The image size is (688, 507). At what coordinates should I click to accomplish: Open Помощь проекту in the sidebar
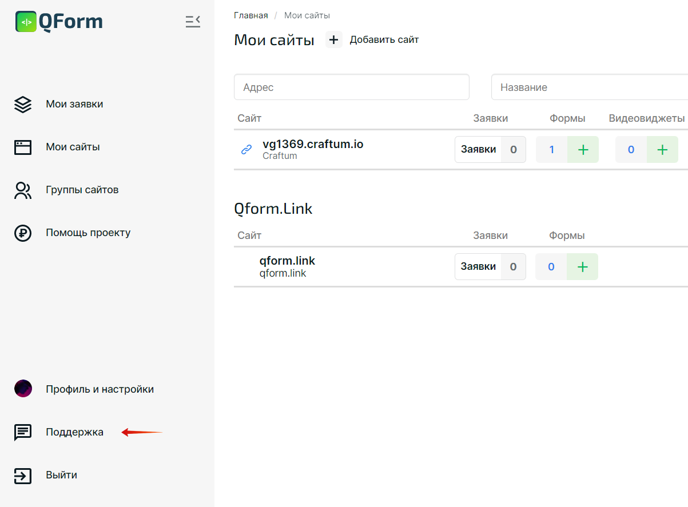(x=88, y=233)
